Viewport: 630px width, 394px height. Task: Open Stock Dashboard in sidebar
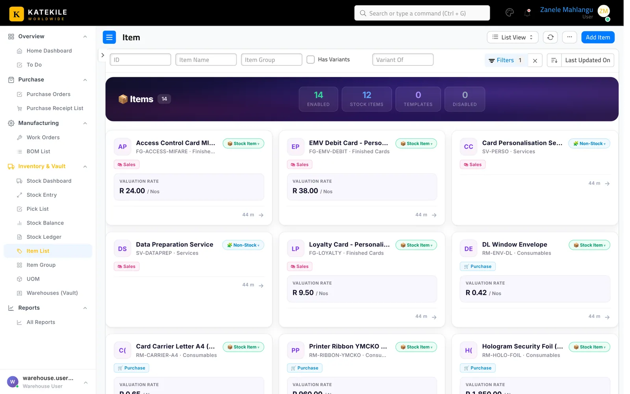(x=48, y=181)
